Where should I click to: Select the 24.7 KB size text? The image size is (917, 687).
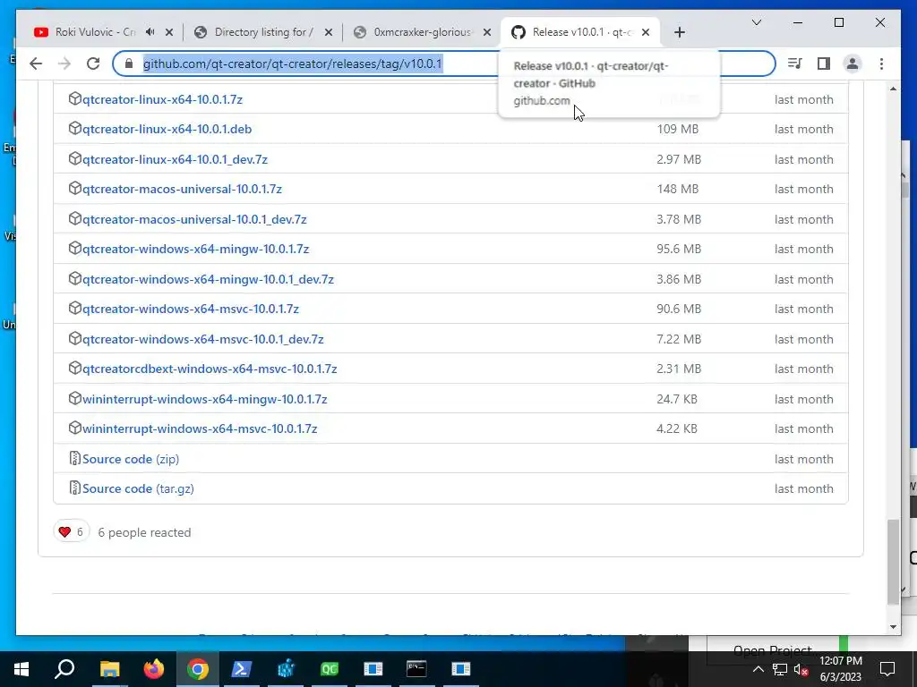677,400
